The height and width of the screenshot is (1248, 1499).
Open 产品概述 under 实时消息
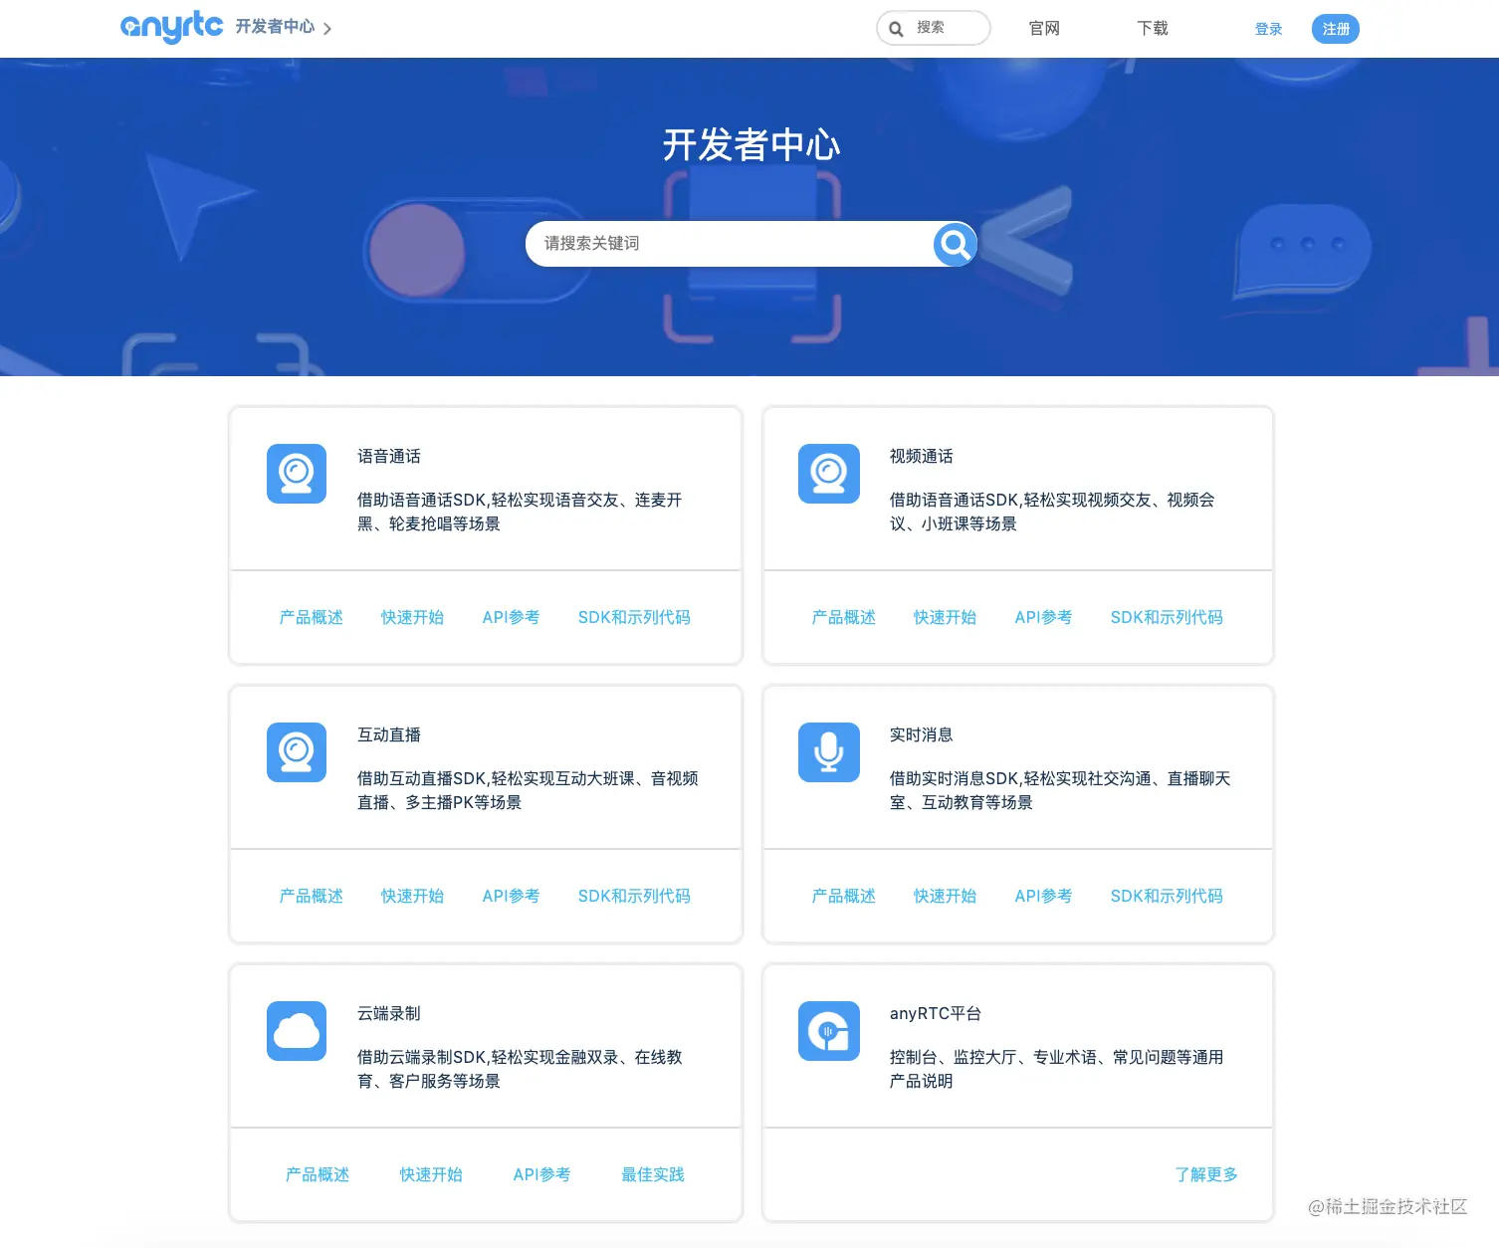844,896
